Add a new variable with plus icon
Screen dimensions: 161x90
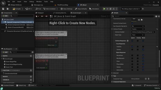(x=31, y=80)
